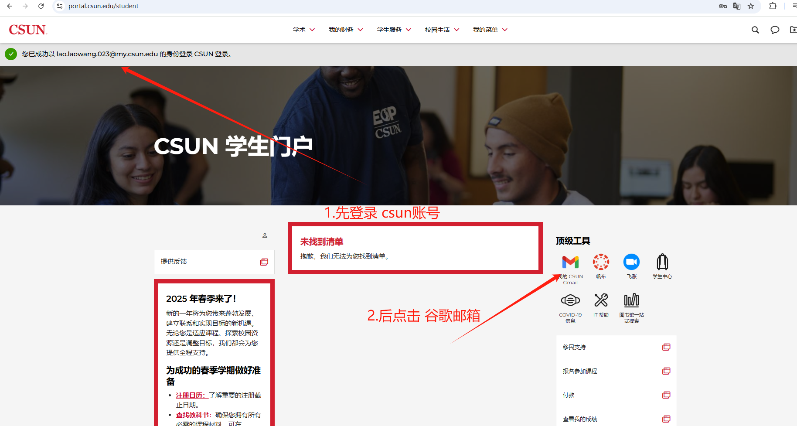
Task: Open the library OneSearch icon
Action: tap(631, 301)
